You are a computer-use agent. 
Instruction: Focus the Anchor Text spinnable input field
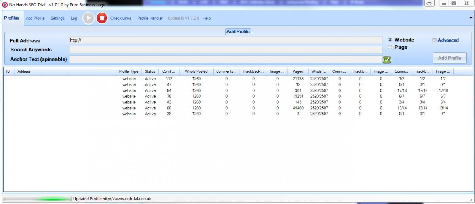click(x=225, y=59)
